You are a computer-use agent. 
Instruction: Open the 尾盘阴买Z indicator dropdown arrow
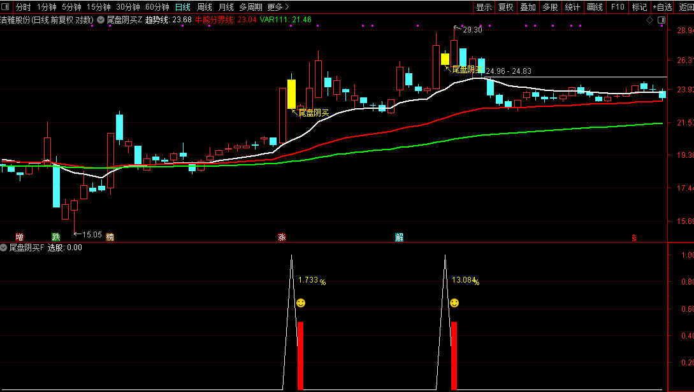tap(101, 20)
